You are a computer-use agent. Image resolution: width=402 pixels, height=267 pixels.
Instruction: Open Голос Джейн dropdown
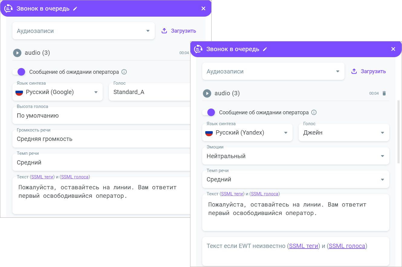(344, 132)
